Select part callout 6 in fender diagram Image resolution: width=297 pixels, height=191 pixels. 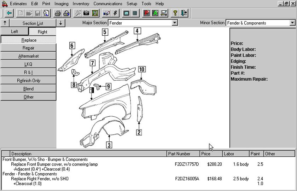(72, 46)
